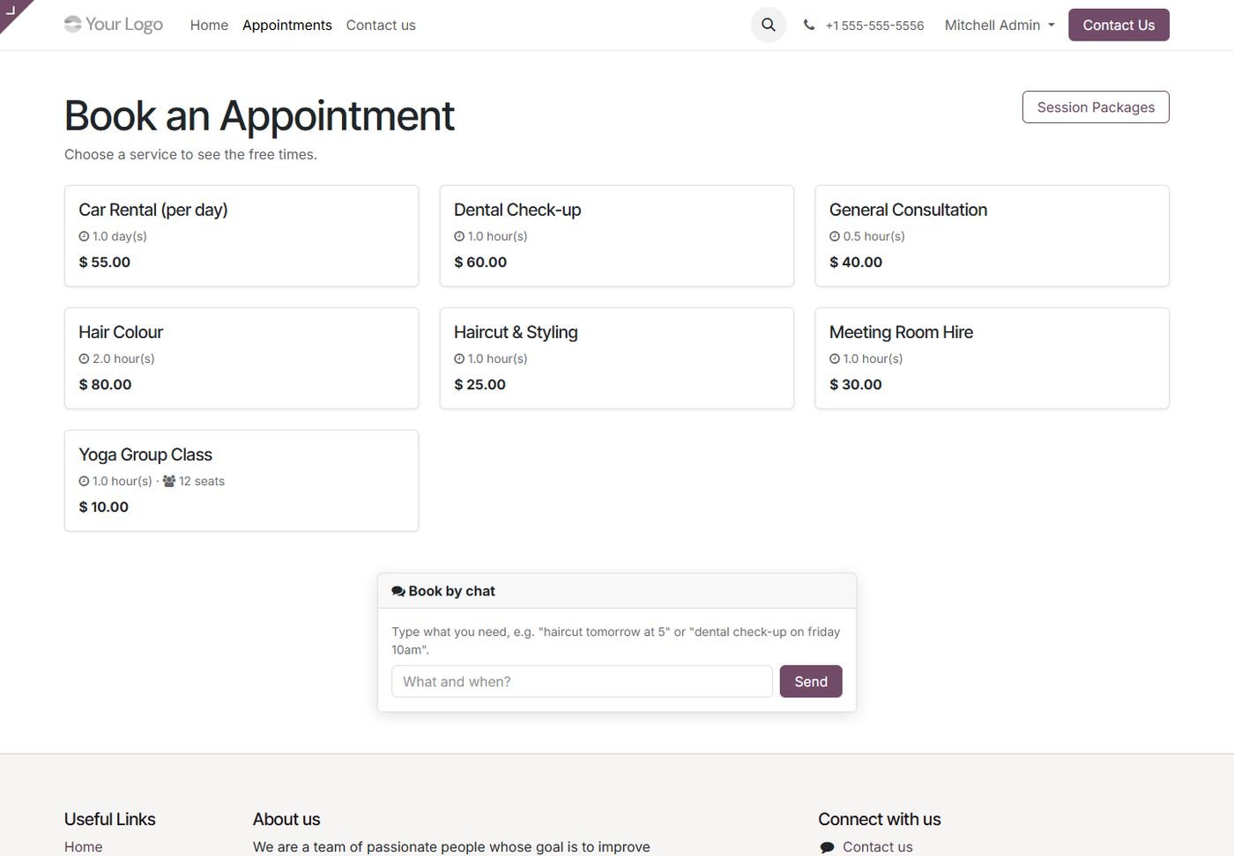Click the clock icon on Dental Check-up card
Viewport: 1234px width, 856px height.
(x=459, y=236)
